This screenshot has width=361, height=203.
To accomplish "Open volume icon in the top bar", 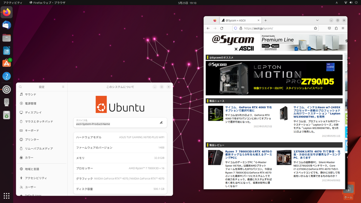I will (351, 3).
